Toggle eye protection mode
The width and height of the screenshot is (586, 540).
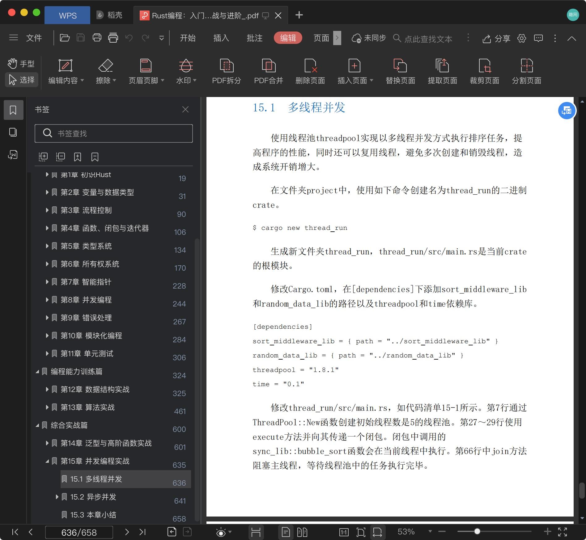pyautogui.click(x=221, y=532)
